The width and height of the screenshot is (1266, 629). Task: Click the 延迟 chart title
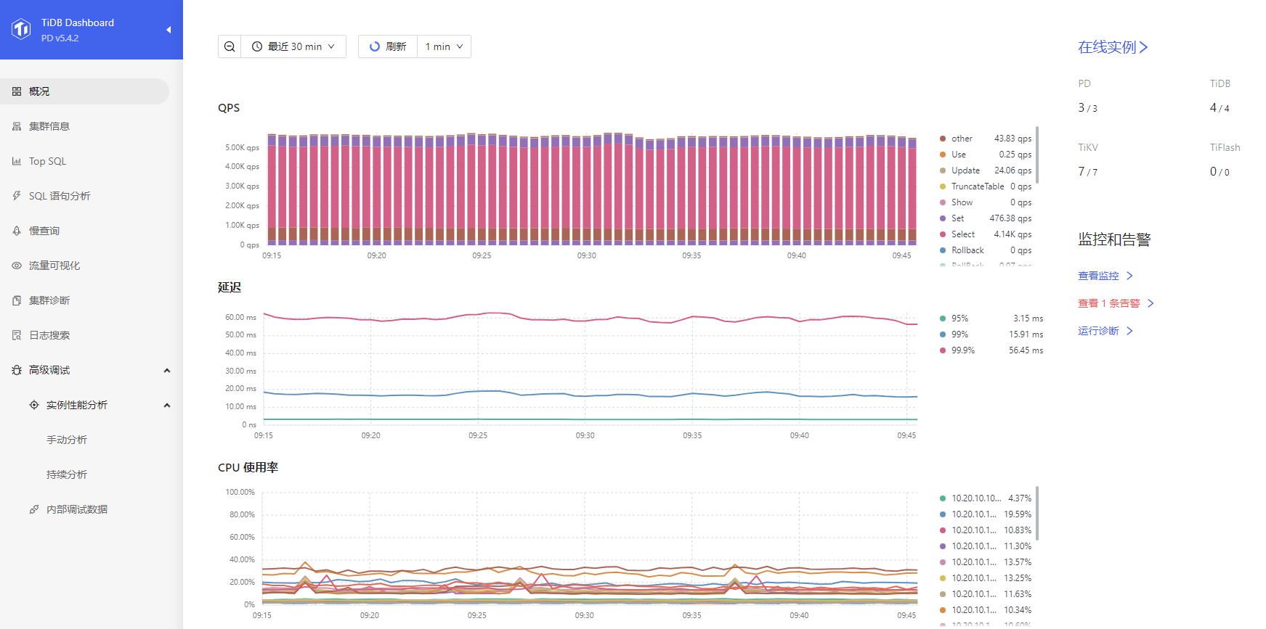point(230,287)
